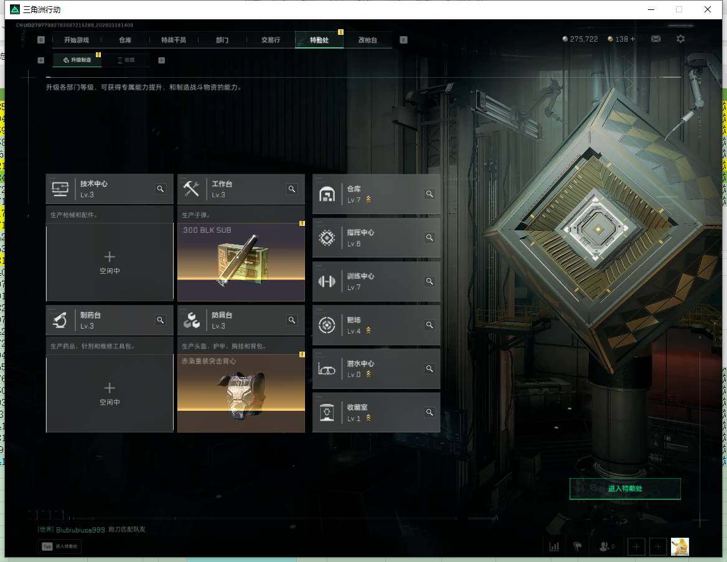Inspect 收藏室 with its magnifier icon

429,412
